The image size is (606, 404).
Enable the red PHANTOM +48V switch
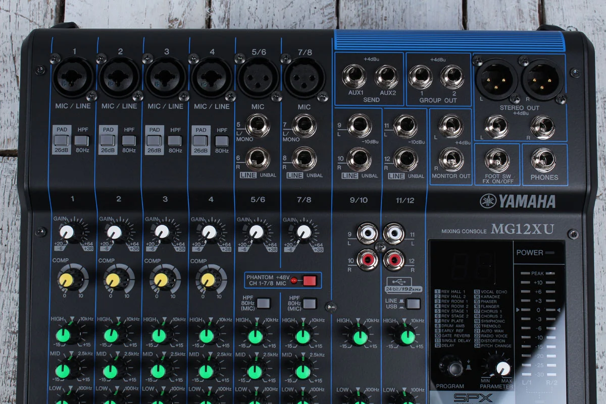tap(309, 280)
